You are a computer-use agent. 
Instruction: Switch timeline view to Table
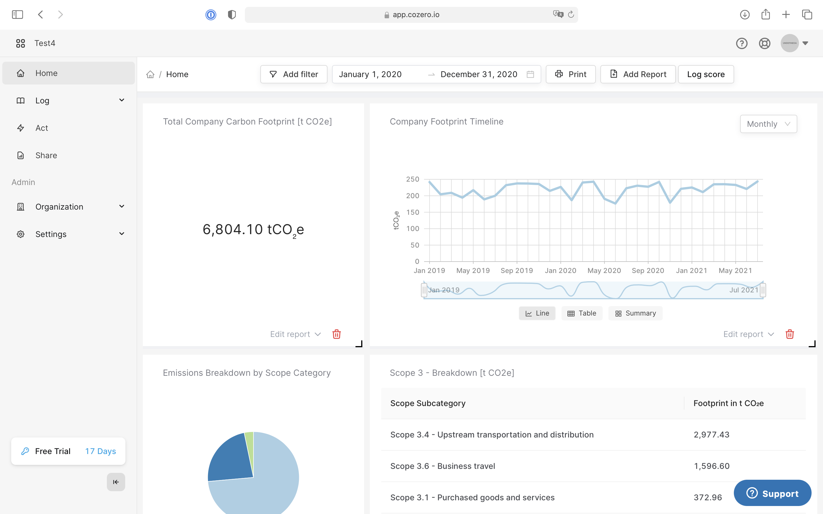(x=582, y=313)
